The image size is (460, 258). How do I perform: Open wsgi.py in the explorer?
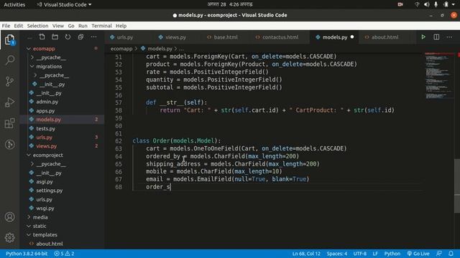pos(45,209)
